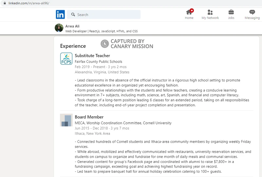
Task: Open the Messaging chat bubble icon
Action: pos(252,12)
